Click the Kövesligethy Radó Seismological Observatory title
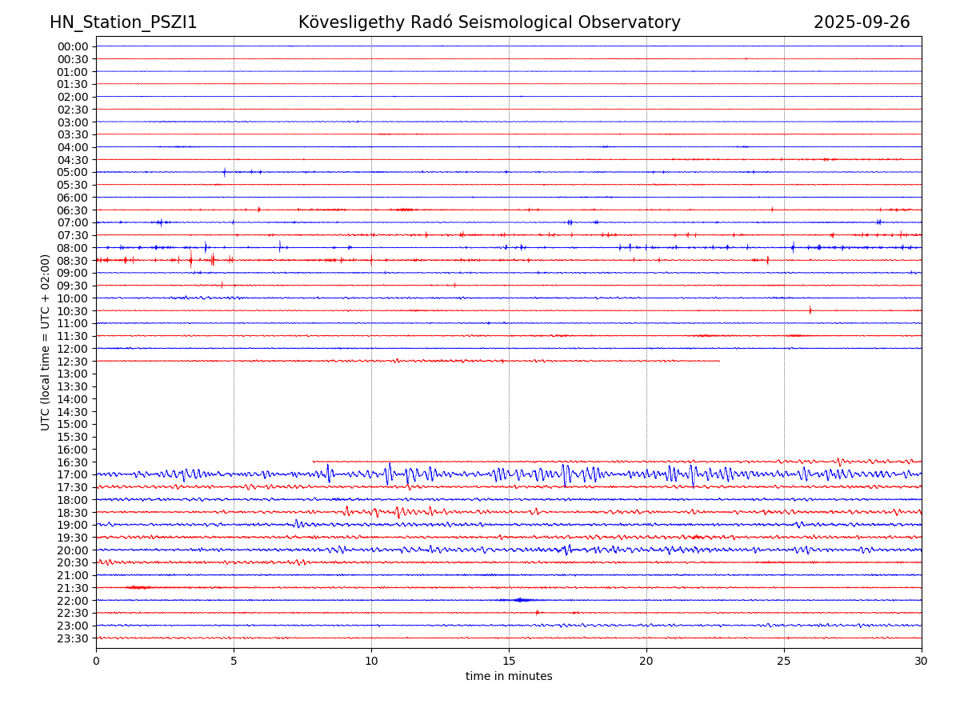Screen dimensions: 960x720 489,22
